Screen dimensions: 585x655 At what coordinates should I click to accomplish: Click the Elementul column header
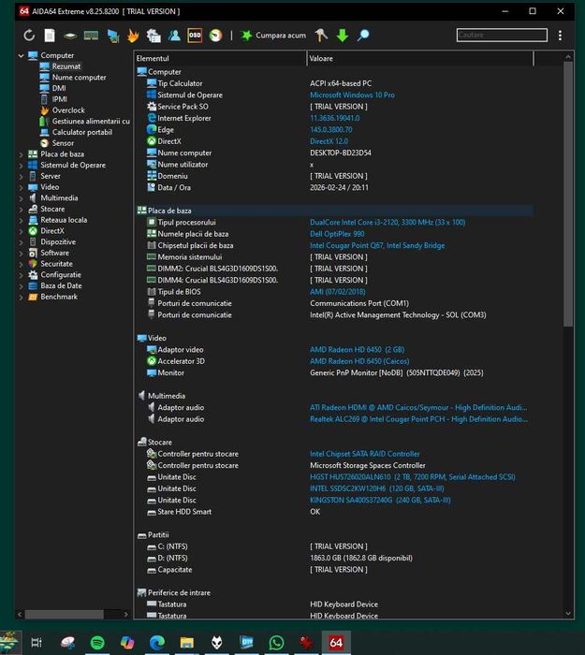click(x=220, y=58)
